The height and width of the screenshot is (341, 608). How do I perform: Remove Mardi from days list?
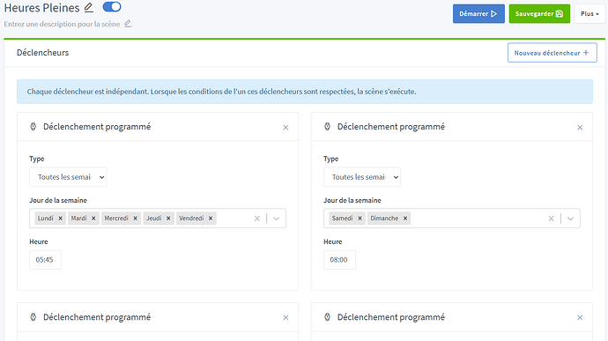[x=93, y=219]
